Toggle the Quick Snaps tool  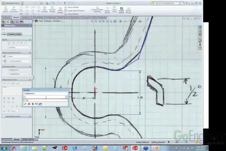point(114,9)
